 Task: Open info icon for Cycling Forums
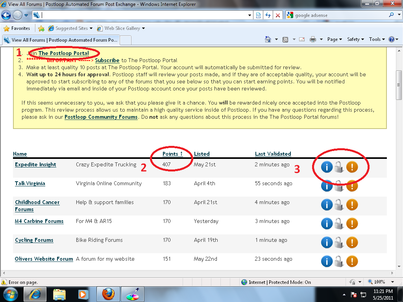tap(327, 243)
